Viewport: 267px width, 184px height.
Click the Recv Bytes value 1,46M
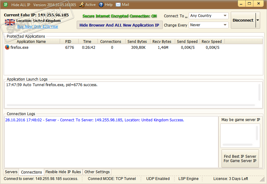(x=163, y=48)
